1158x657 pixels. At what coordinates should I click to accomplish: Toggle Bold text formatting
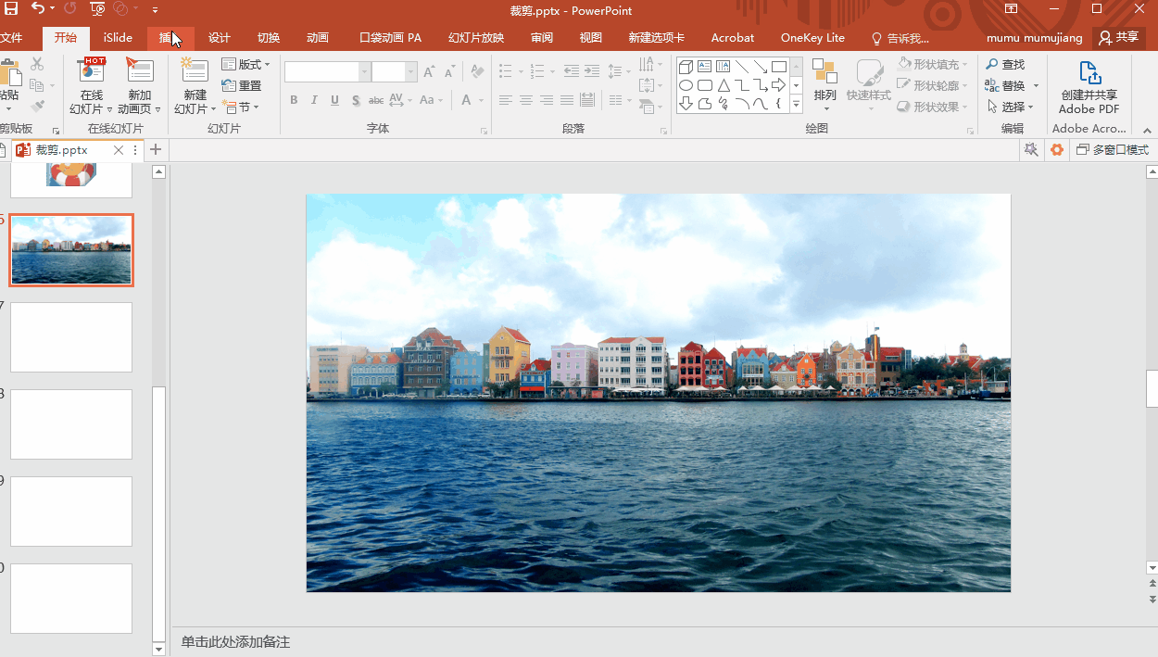pyautogui.click(x=294, y=100)
